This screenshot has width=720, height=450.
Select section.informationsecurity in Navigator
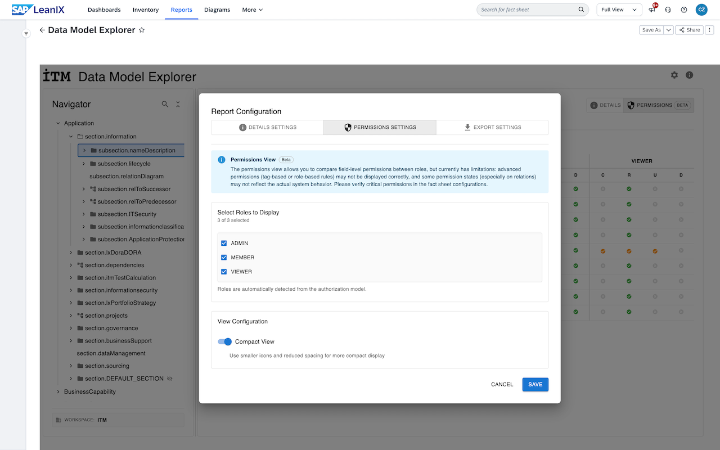pyautogui.click(x=121, y=290)
